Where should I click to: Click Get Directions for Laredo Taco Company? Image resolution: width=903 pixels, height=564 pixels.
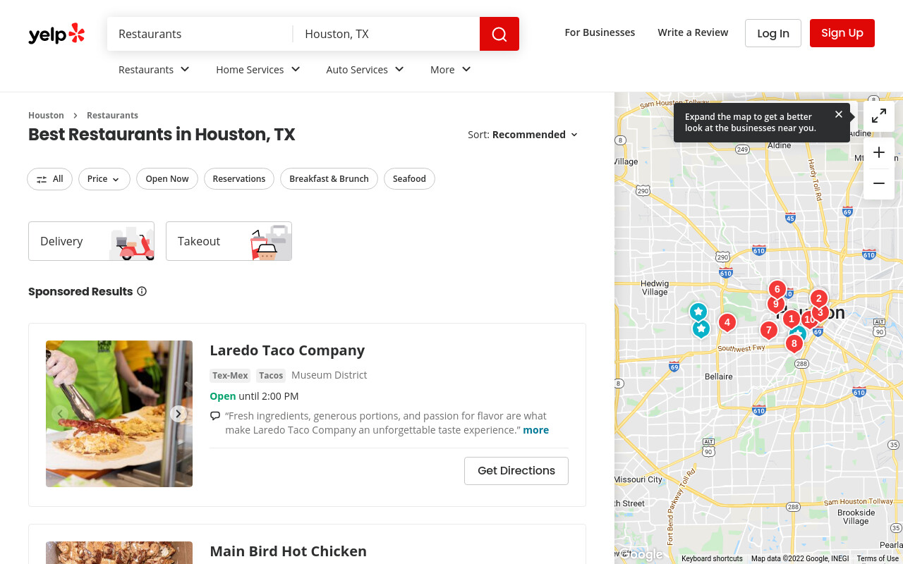pos(516,471)
